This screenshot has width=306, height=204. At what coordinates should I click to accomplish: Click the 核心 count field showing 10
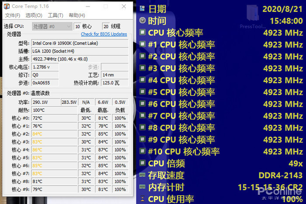click(x=77, y=26)
